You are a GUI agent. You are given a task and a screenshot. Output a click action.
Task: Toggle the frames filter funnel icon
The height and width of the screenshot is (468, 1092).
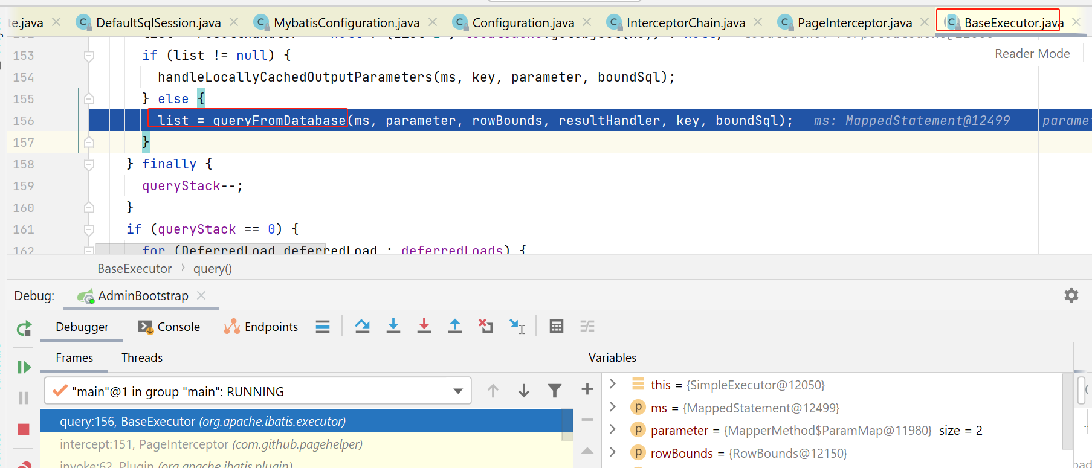pyautogui.click(x=554, y=391)
